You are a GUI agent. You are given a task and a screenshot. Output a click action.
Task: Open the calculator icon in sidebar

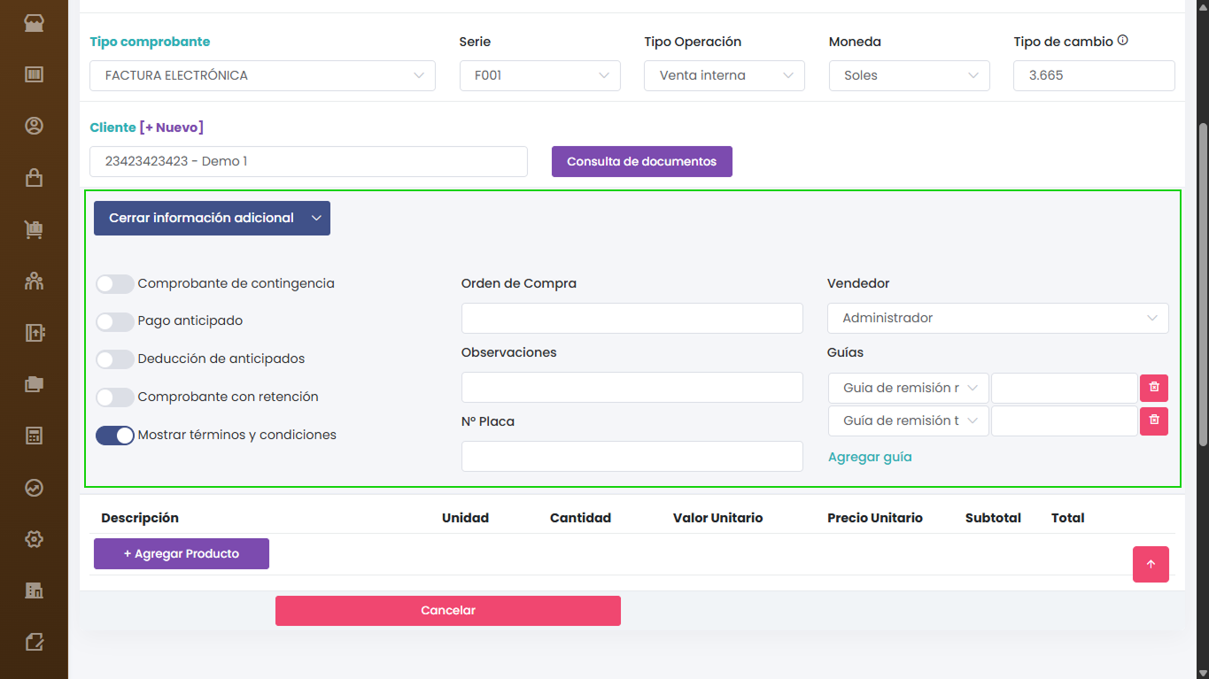point(34,436)
